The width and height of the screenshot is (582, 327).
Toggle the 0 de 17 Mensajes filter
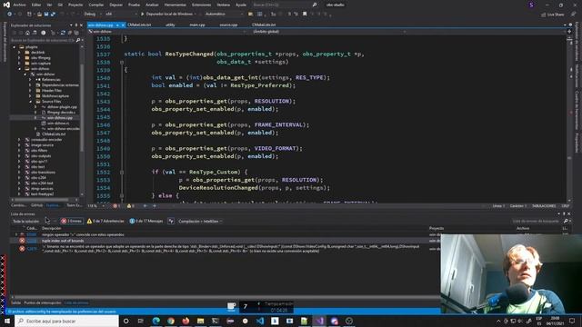click(146, 221)
